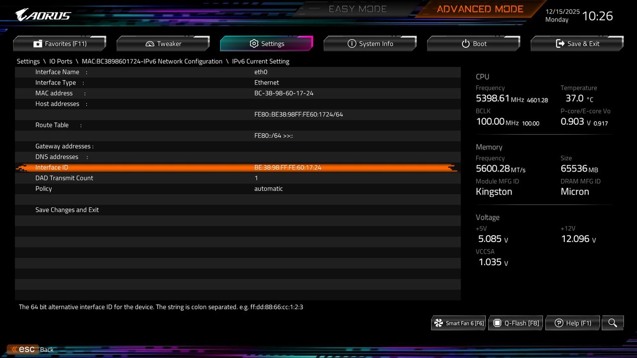Open the Policy automatic option
The image size is (637, 358).
click(x=269, y=188)
